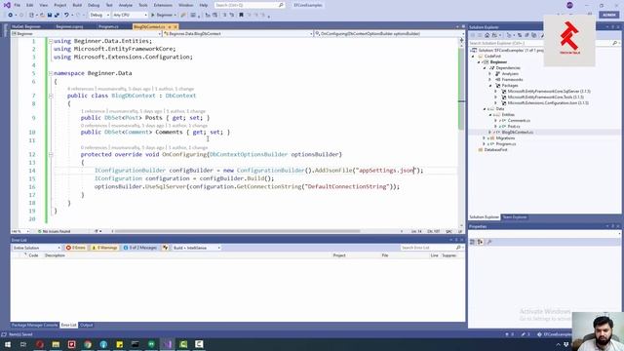
Task: Select the Microsoft.EntityFrameworkCore.Tools package
Action: [x=546, y=97]
